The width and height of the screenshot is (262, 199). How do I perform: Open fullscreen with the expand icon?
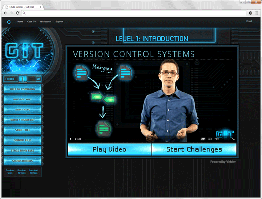(x=233, y=139)
